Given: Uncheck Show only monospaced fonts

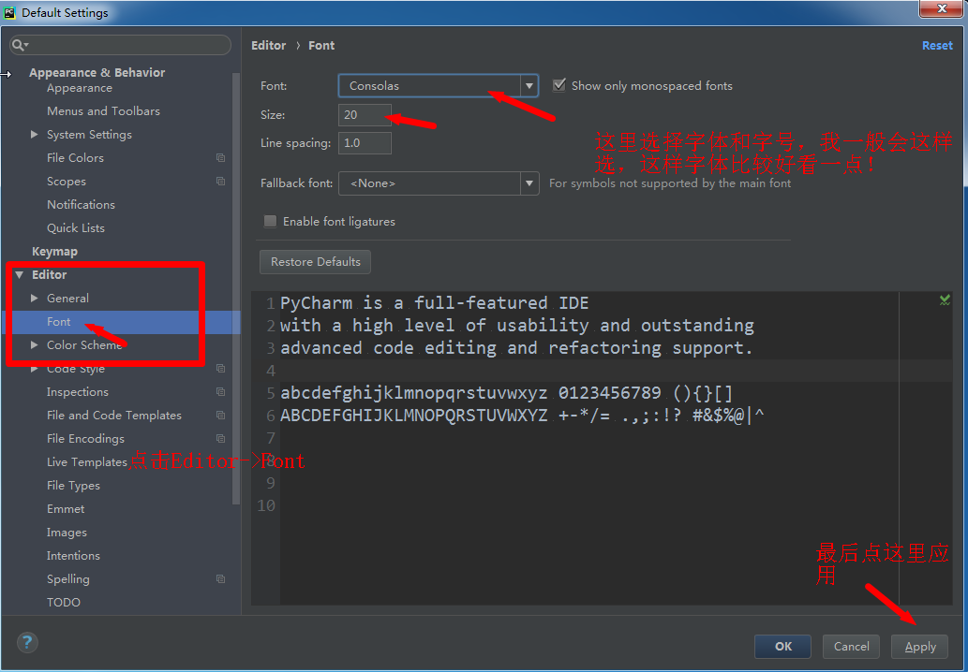Looking at the screenshot, I should pyautogui.click(x=559, y=84).
